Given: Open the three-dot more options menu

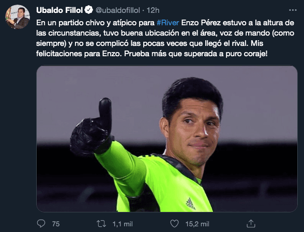Looking at the screenshot, I should [x=293, y=10].
